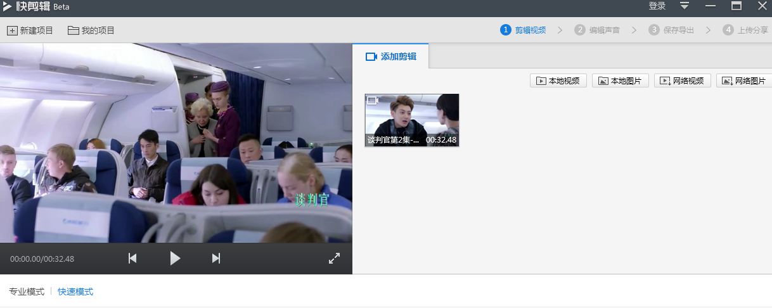Open 我的项目 my projects folder

(x=91, y=30)
